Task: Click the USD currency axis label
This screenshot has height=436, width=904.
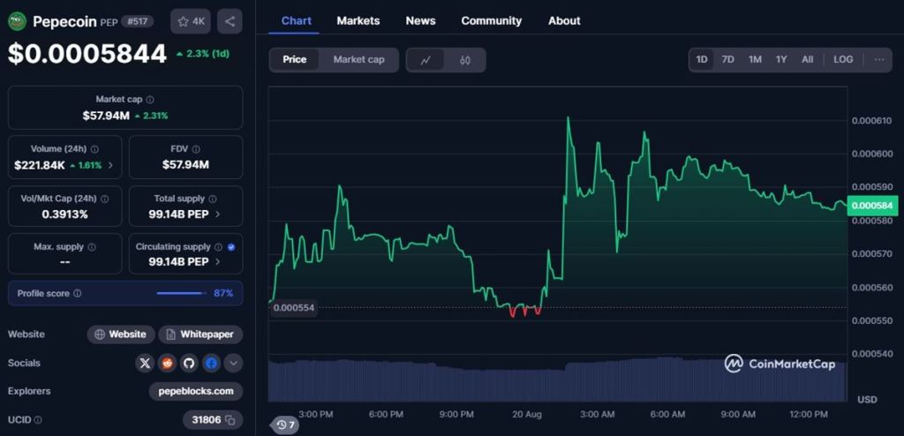Action: pos(867,399)
